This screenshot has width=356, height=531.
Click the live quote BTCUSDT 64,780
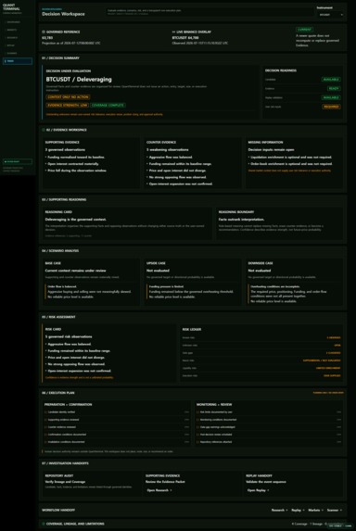[x=185, y=38]
